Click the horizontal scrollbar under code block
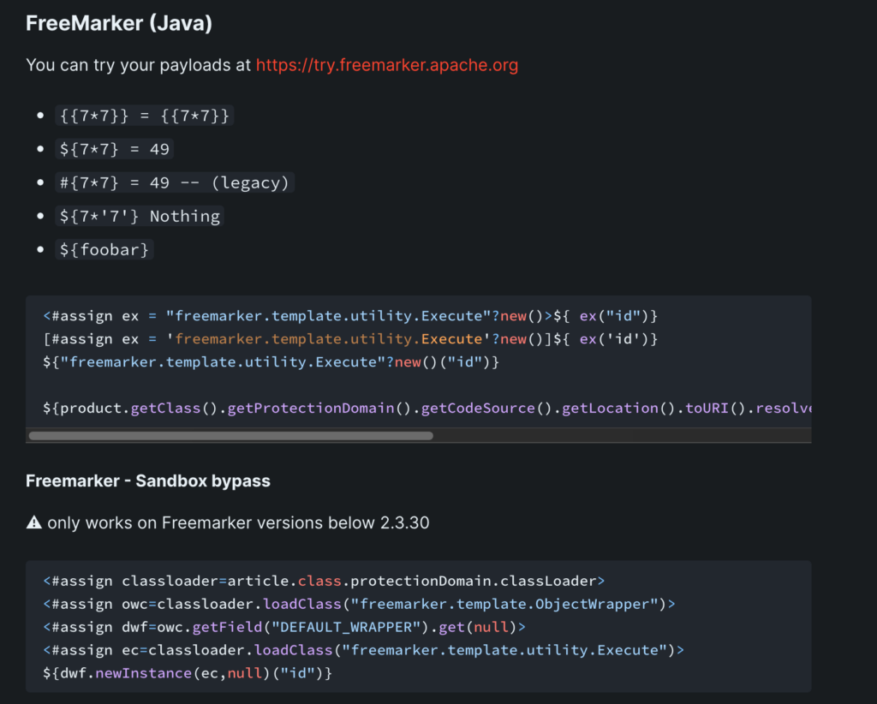 click(x=231, y=436)
